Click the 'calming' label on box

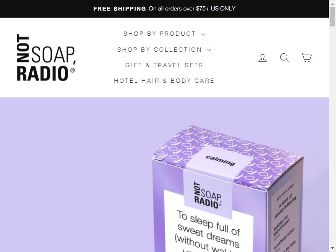pyautogui.click(x=220, y=160)
